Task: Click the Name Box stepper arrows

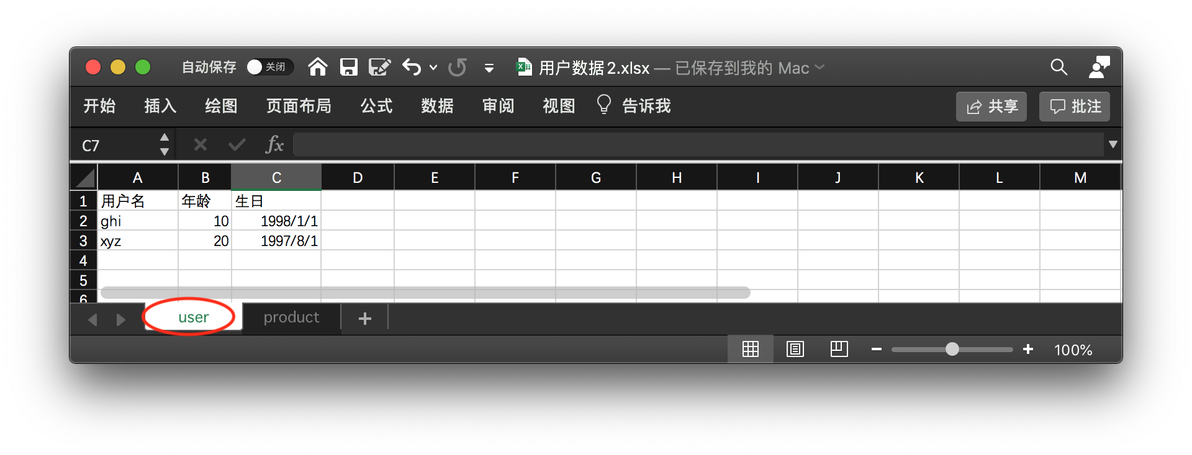Action: 165,144
